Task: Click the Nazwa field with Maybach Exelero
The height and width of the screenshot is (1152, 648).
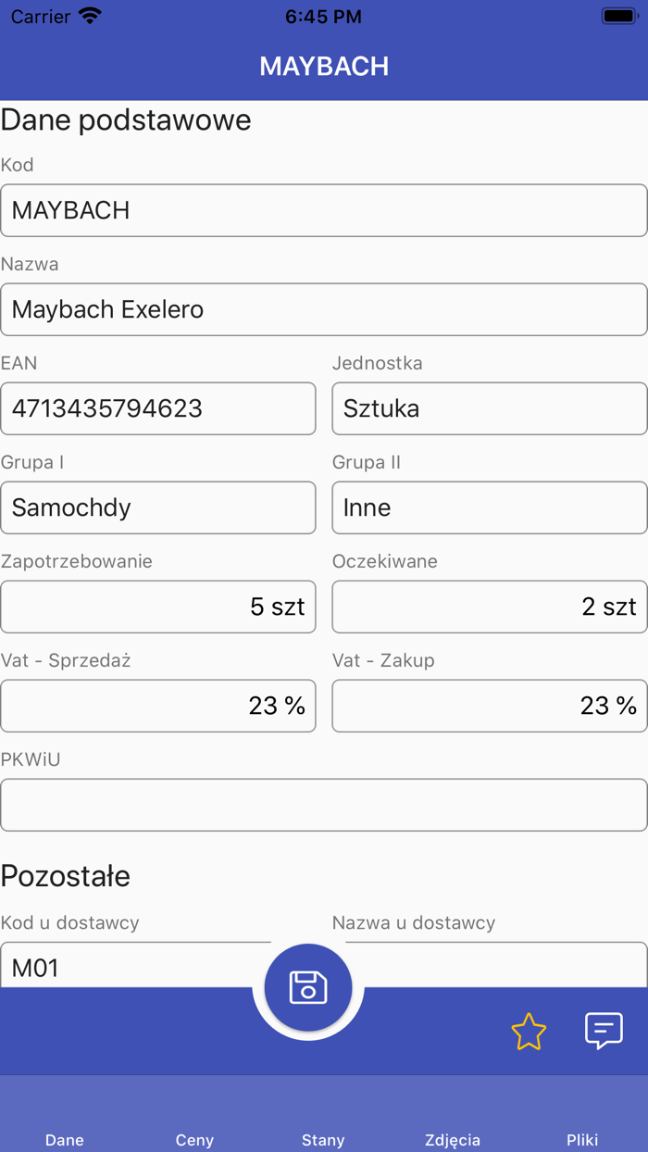Action: 324,309
